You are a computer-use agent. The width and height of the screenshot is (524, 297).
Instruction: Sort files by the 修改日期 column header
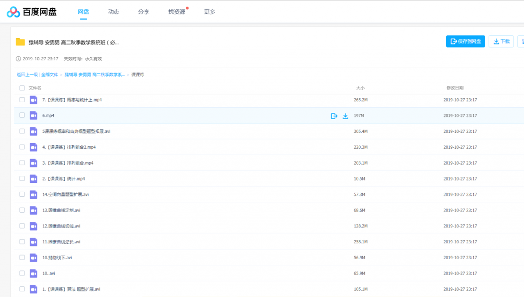click(455, 88)
